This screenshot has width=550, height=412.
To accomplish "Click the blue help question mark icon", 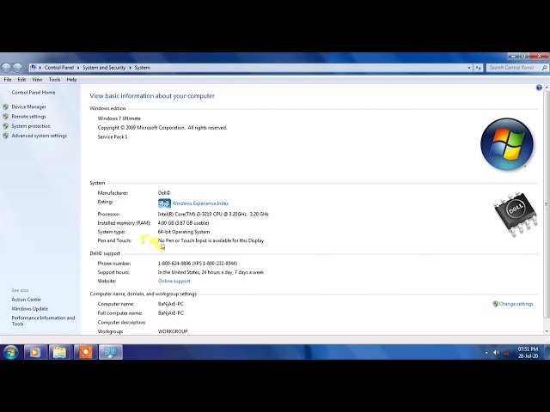I will [x=539, y=88].
